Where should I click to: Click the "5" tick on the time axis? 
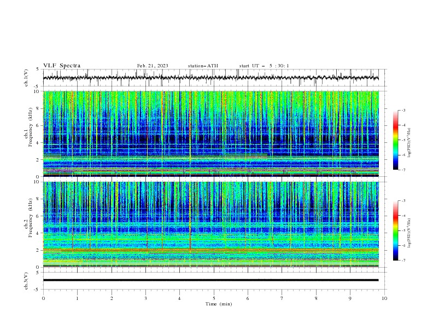click(214, 298)
